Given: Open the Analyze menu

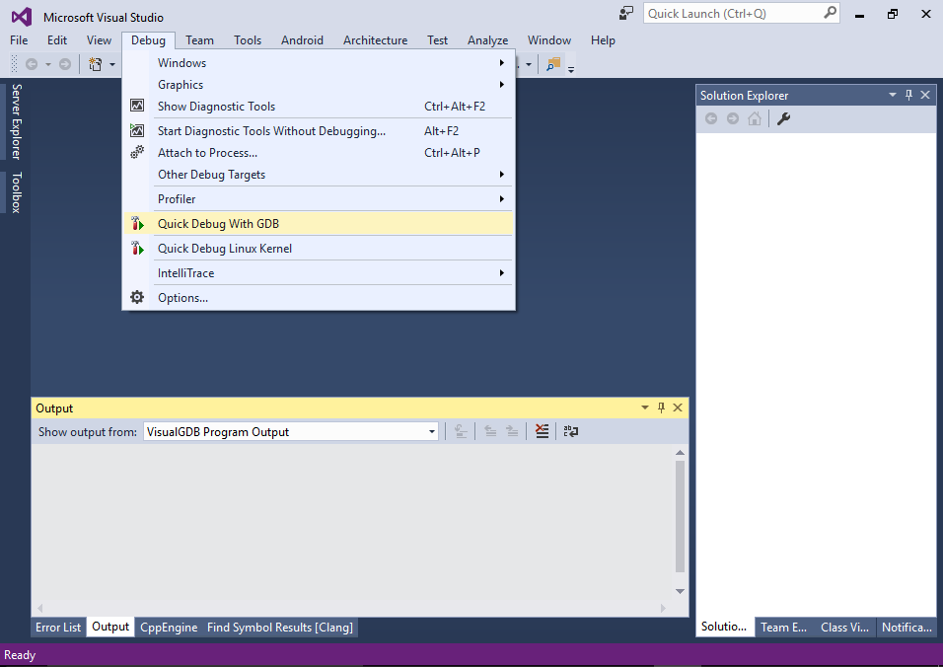Looking at the screenshot, I should (487, 40).
